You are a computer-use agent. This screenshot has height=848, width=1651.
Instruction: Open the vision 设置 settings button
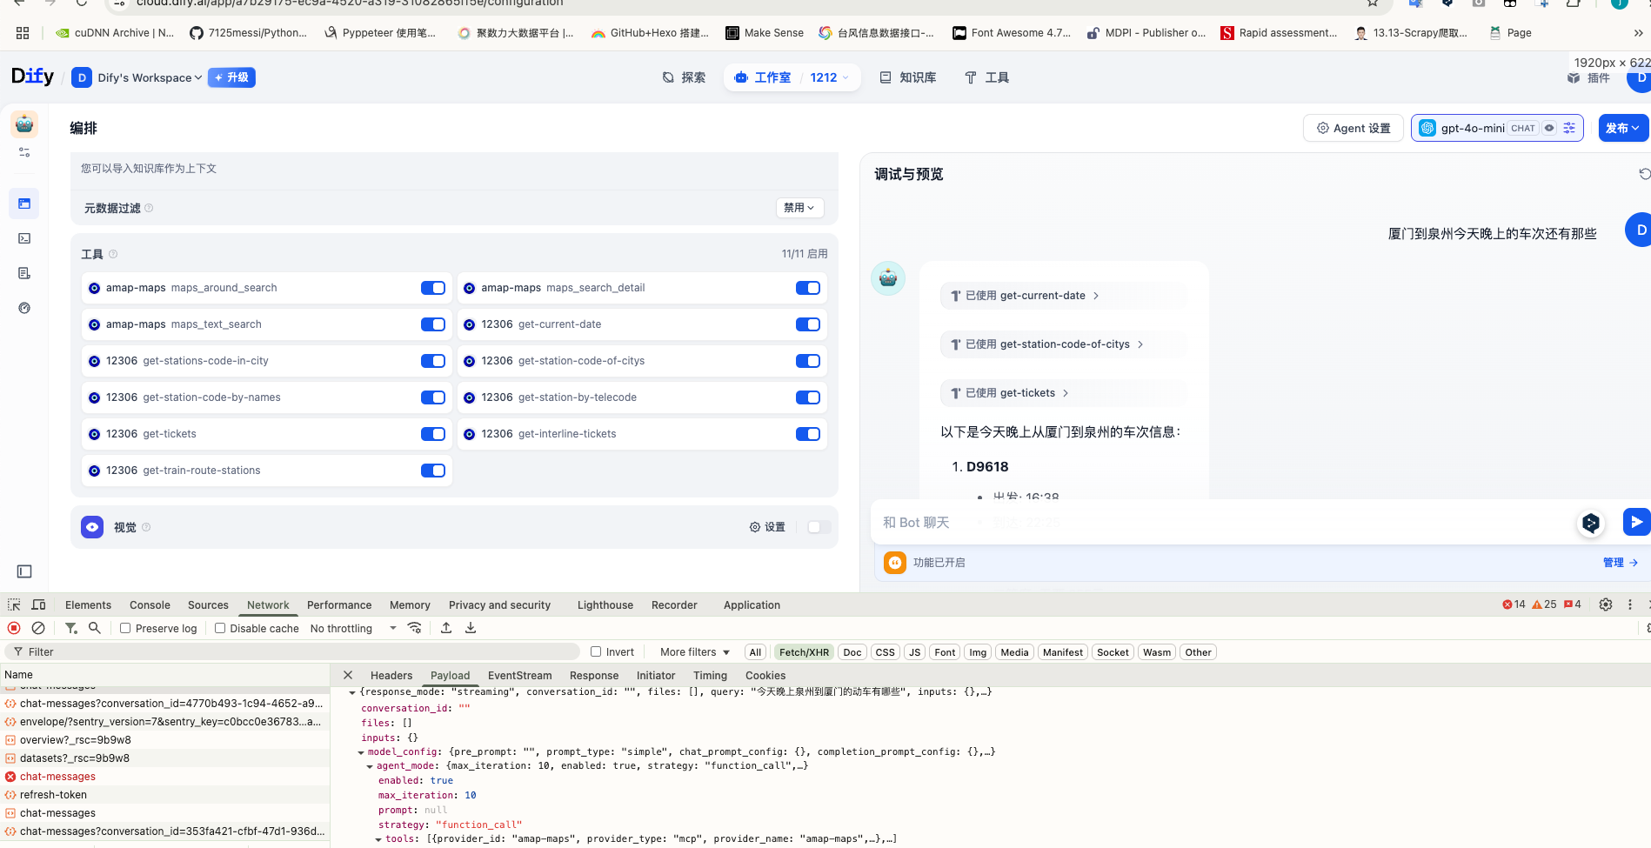(x=767, y=527)
